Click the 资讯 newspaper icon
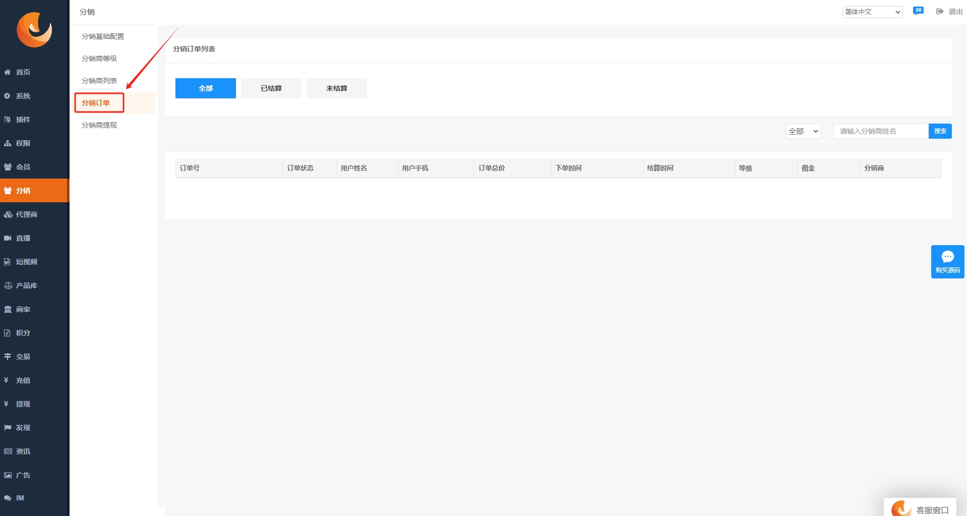967x516 pixels. [x=8, y=451]
